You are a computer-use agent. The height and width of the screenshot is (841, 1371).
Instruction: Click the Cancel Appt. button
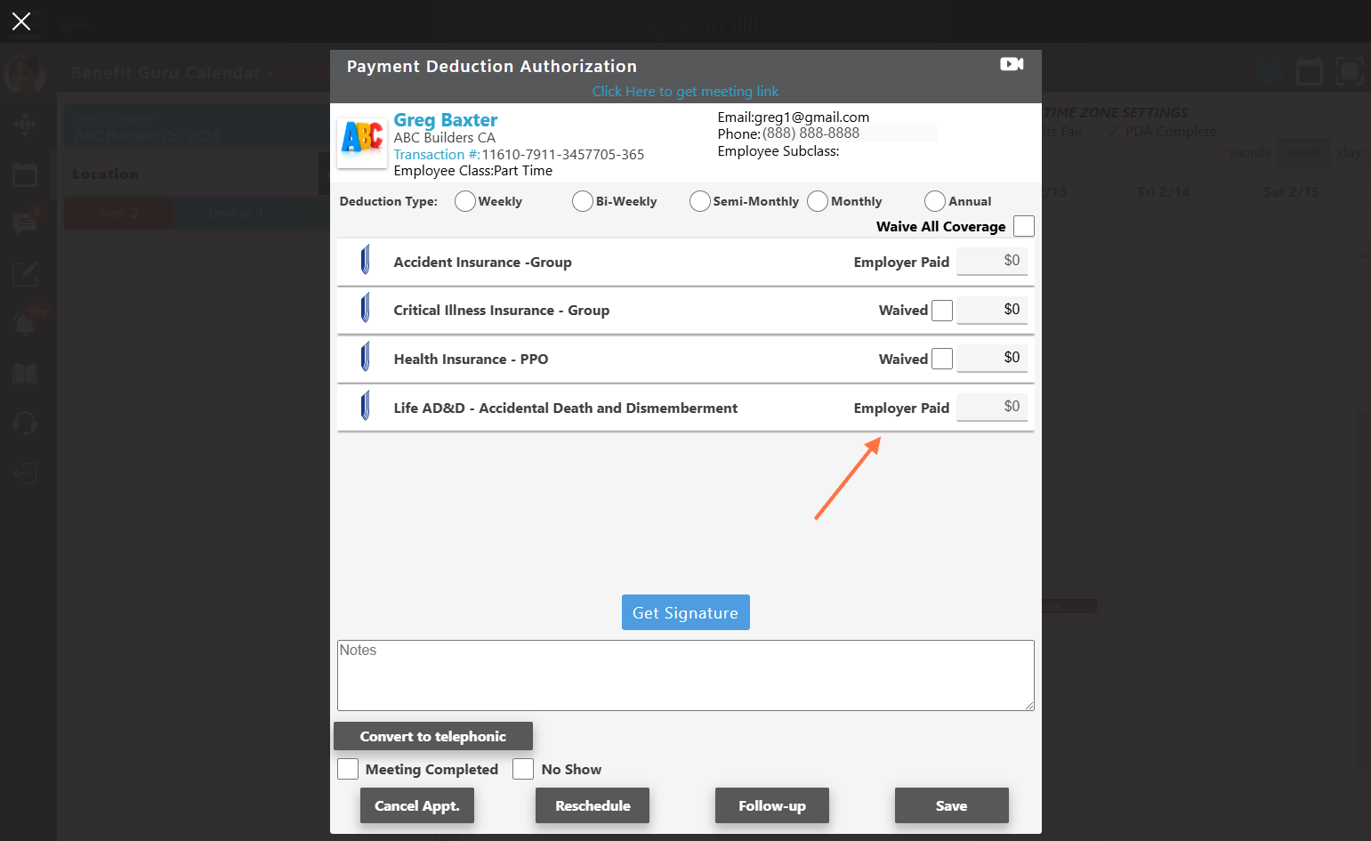(x=417, y=805)
